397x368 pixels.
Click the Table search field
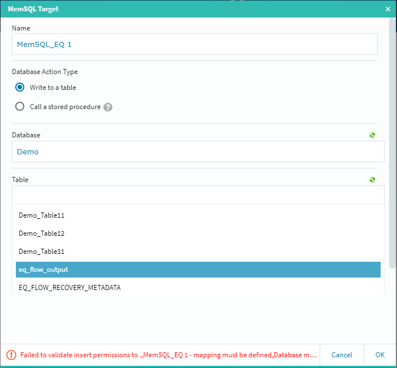pyautogui.click(x=198, y=195)
